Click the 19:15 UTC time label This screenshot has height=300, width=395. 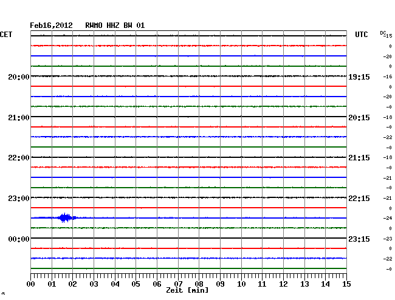point(359,77)
